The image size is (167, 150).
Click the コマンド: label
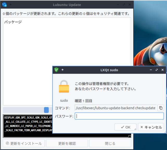(62, 108)
